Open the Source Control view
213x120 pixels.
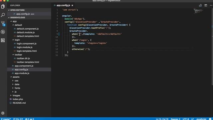3,23
